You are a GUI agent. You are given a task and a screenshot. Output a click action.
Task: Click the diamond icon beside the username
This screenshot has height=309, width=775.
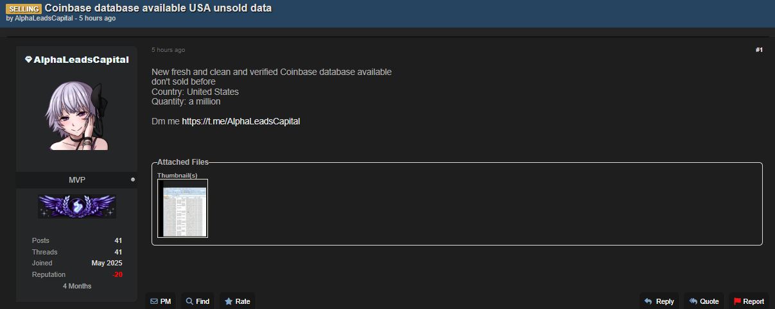[x=28, y=60]
